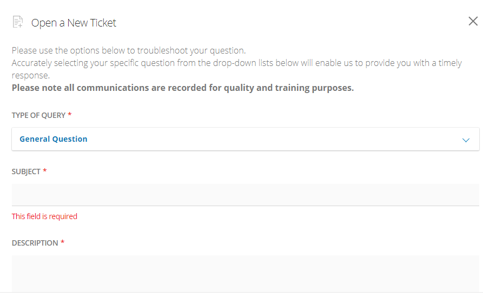483x297 pixels.
Task: Click the "timely" word in the instructions
Action: (448, 63)
